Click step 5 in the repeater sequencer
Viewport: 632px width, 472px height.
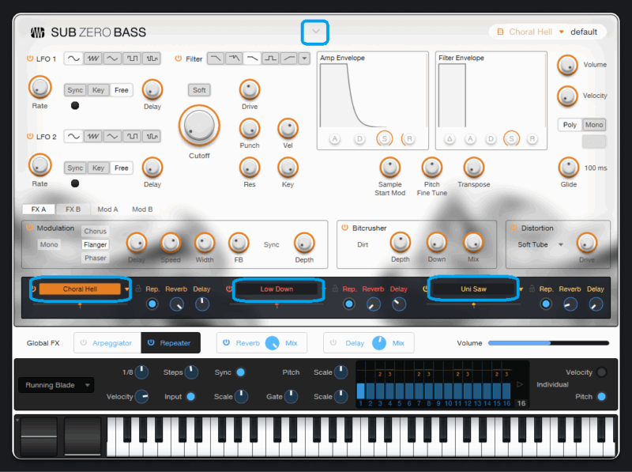coord(400,391)
